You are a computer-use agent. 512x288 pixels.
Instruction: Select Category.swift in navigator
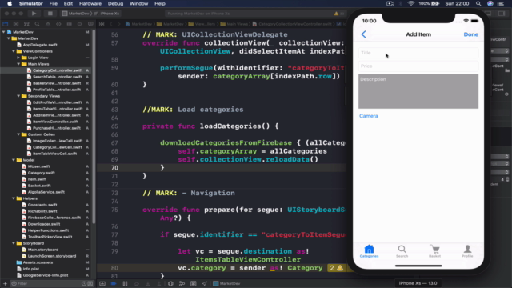(41, 173)
